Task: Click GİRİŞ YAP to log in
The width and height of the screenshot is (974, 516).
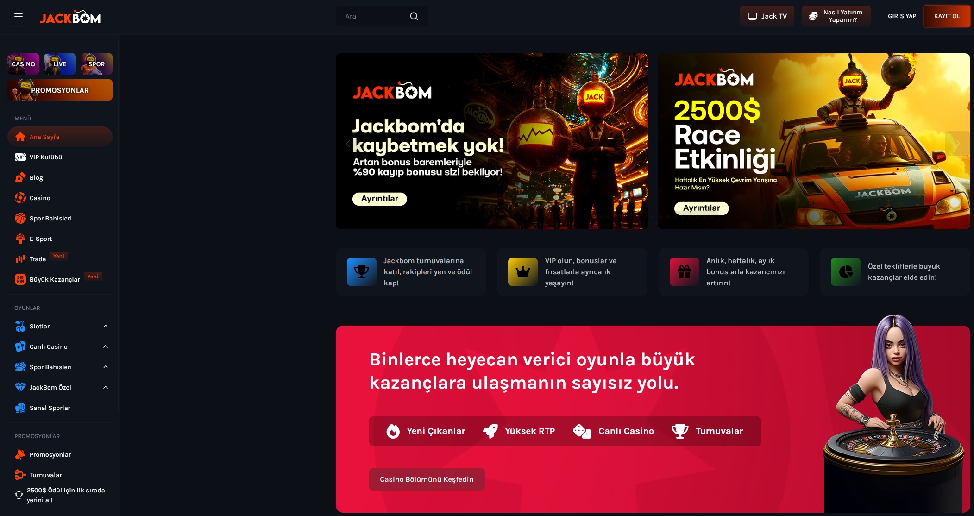Action: point(902,16)
